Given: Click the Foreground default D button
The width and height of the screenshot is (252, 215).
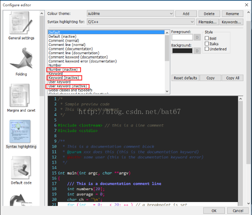Looking at the screenshot, I should pyautogui.click(x=197, y=37).
